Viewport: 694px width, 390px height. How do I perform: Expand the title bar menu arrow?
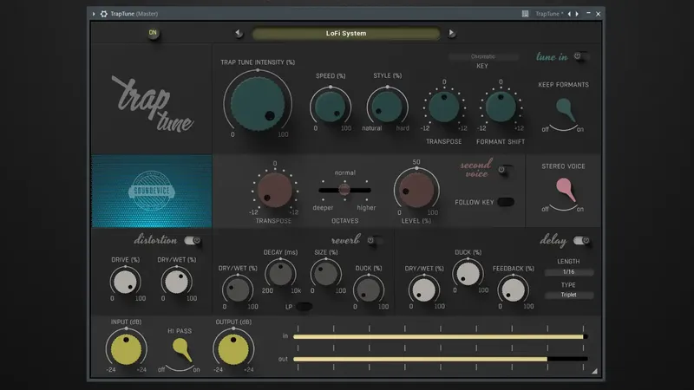[x=94, y=14]
